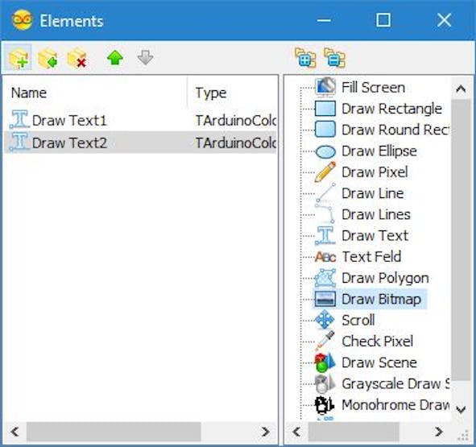Select the Fill Screen element icon
The width and height of the screenshot is (476, 447).
[x=325, y=87]
